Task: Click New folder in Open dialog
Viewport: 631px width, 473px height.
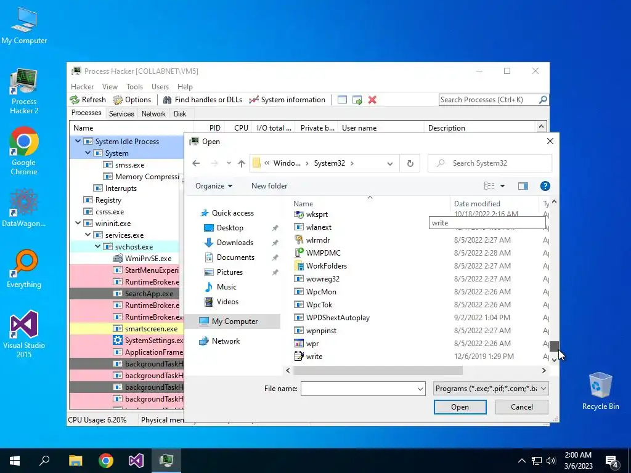Action: pyautogui.click(x=269, y=186)
